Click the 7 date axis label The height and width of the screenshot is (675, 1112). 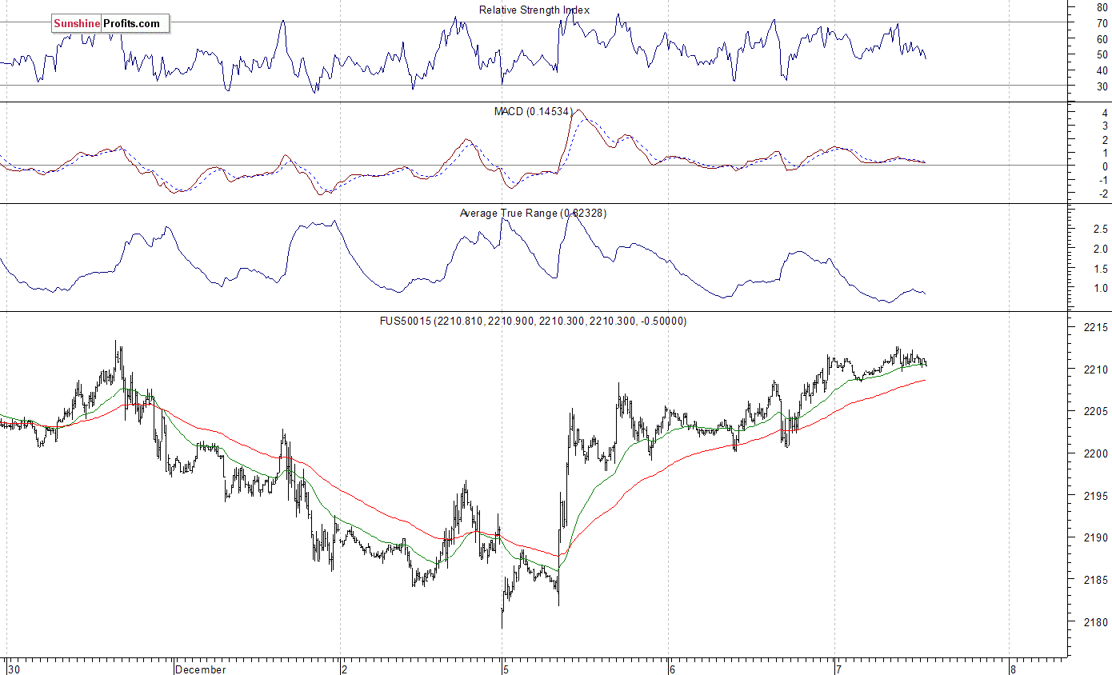point(838,669)
